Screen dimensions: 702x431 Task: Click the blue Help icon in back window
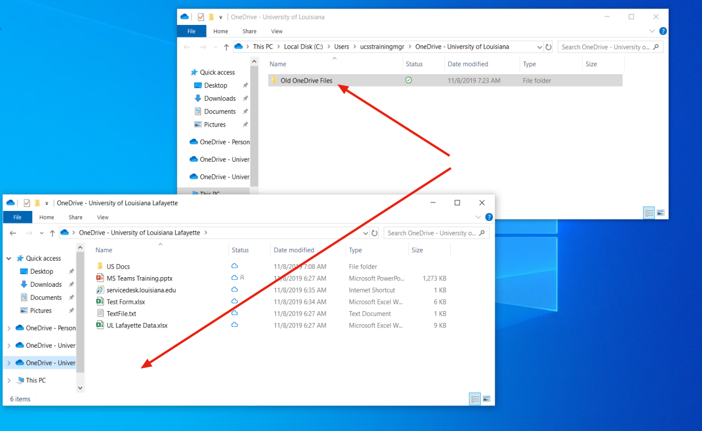click(663, 32)
